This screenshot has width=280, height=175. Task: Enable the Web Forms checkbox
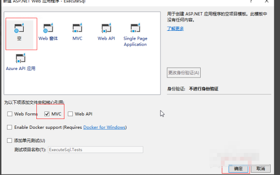click(x=10, y=114)
